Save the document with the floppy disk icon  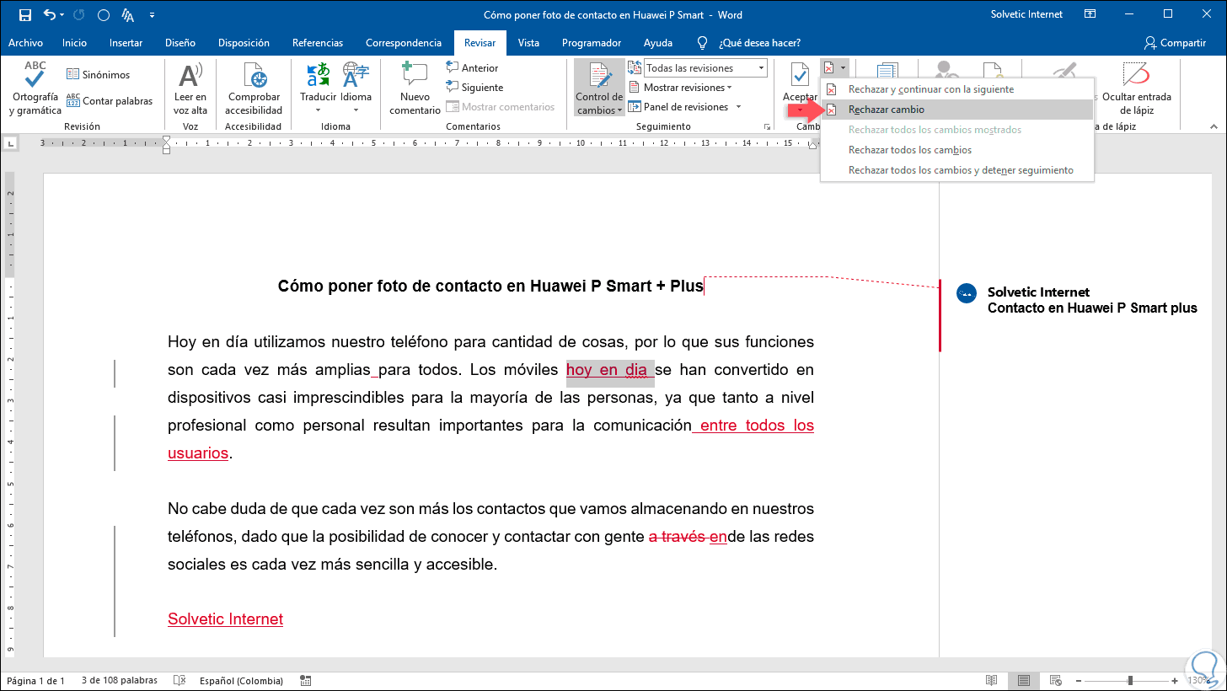coord(24,15)
